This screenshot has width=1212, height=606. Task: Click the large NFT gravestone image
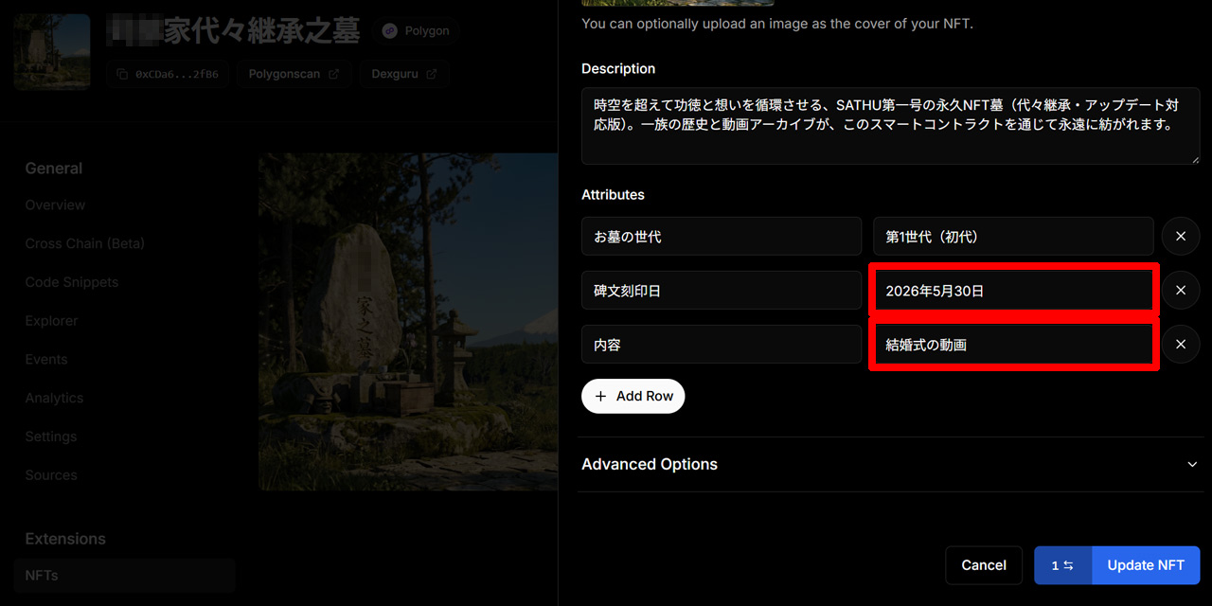[408, 322]
